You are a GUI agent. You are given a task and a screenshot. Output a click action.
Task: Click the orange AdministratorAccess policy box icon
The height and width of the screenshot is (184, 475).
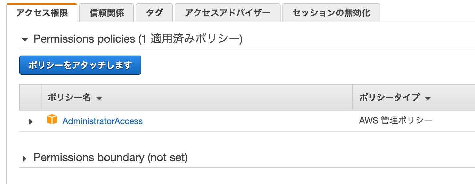[x=52, y=119]
